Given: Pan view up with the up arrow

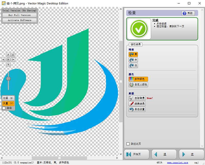Looking at the screenshot, I should (x=8, y=55).
